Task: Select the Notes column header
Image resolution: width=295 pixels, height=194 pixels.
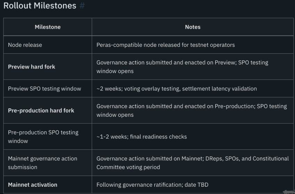Action: point(192,27)
